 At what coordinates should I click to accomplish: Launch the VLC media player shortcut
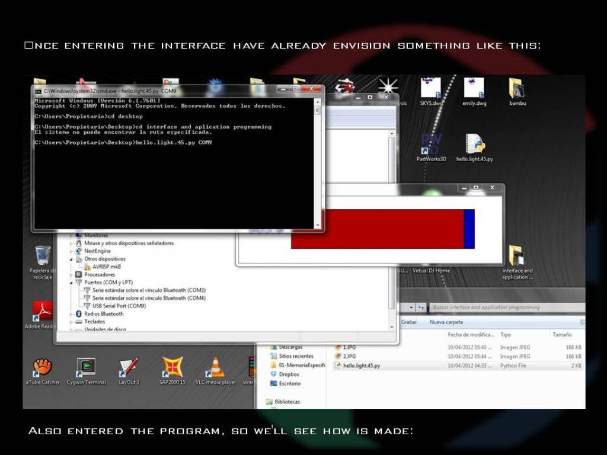[215, 367]
